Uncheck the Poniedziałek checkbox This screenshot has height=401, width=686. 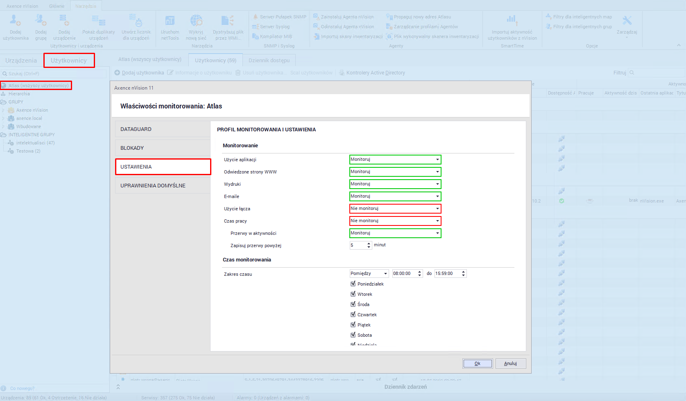tap(353, 284)
